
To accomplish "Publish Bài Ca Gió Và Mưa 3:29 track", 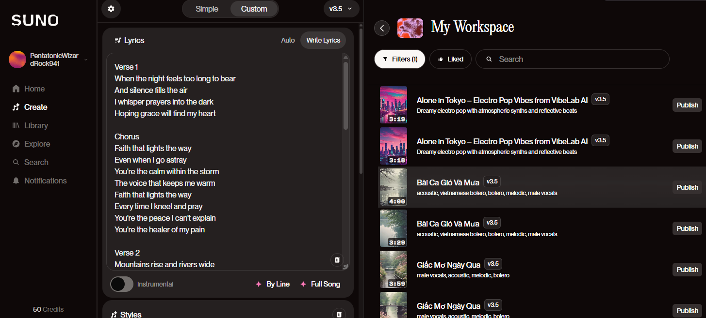I will [x=687, y=228].
